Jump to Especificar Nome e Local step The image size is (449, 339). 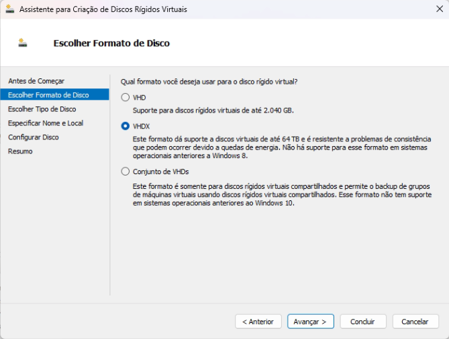(x=46, y=123)
